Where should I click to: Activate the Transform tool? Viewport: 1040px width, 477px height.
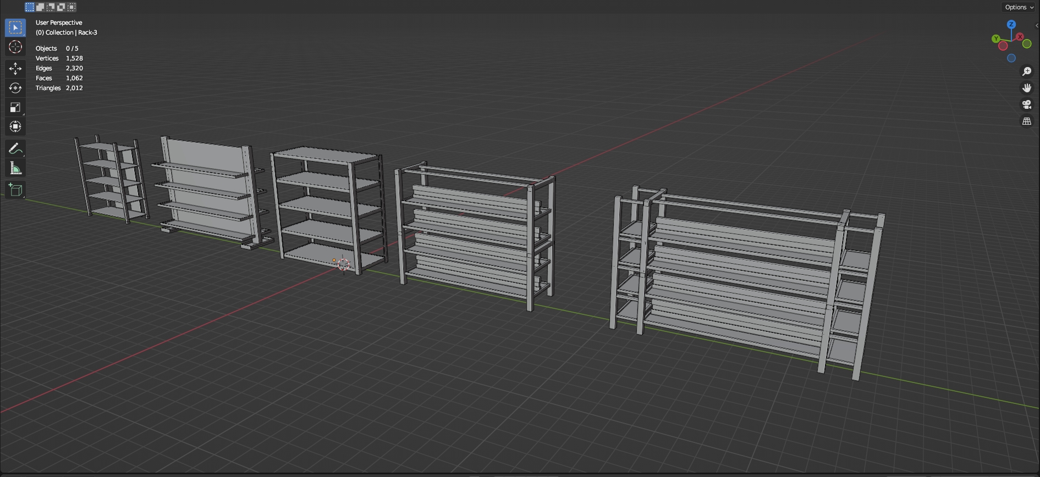point(15,126)
